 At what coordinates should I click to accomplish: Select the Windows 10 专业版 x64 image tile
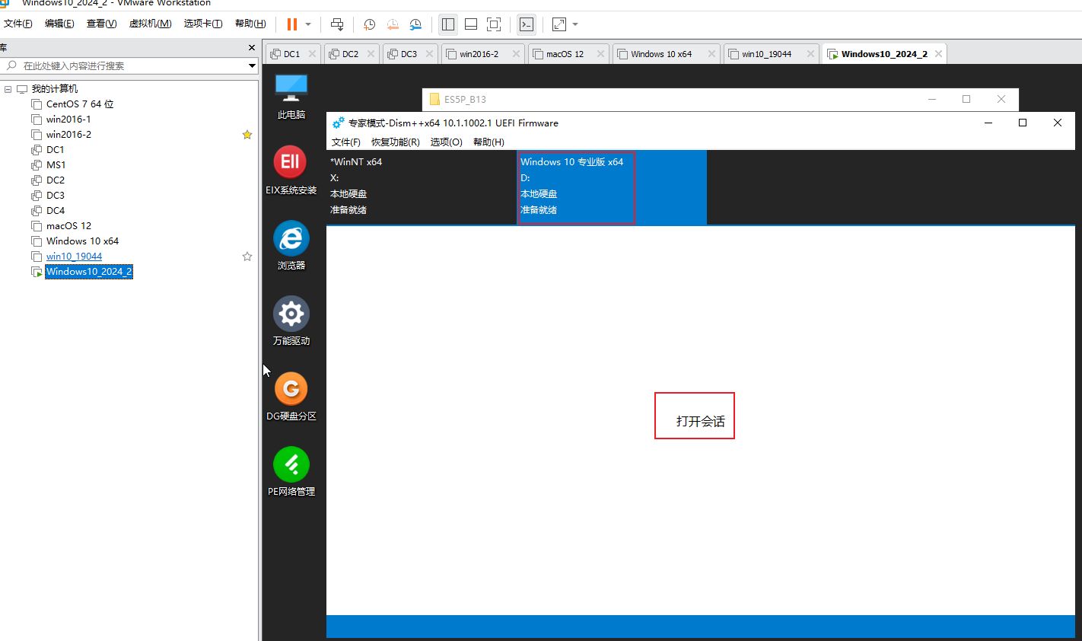(575, 187)
